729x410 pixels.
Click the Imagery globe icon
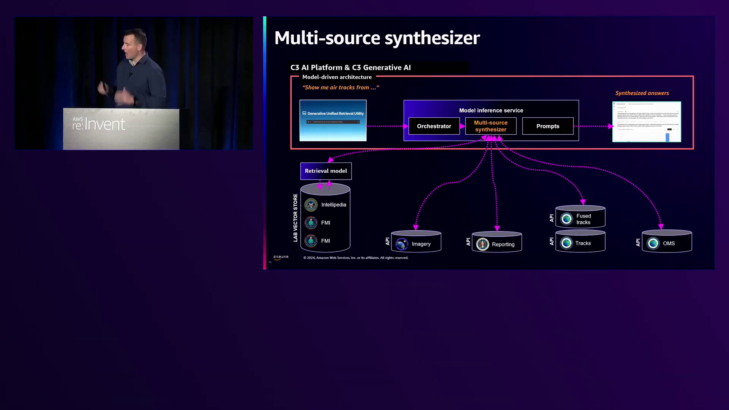click(402, 244)
